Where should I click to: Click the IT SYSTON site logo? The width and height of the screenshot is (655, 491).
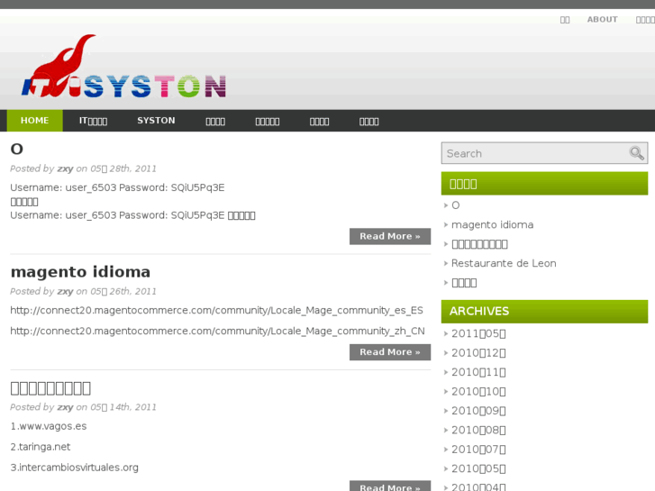(x=124, y=67)
